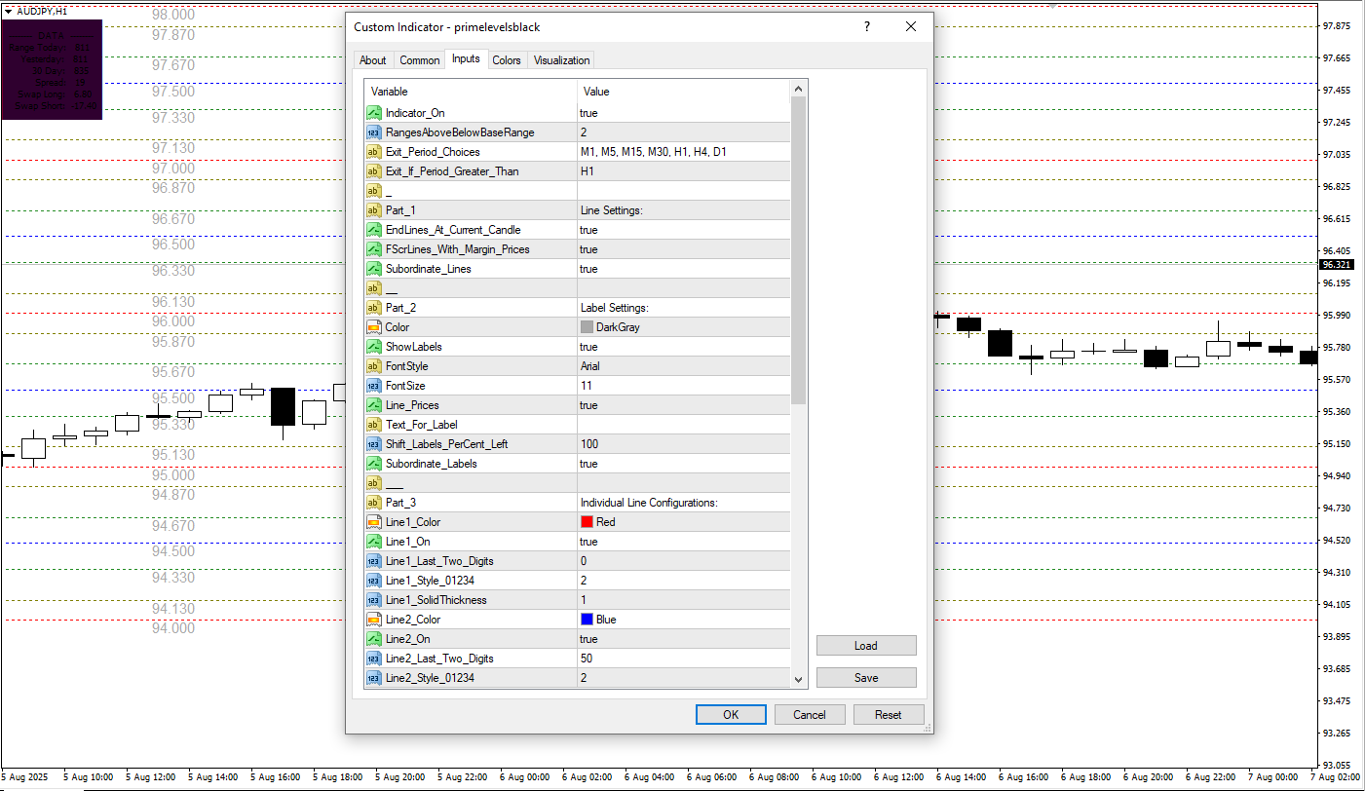The image size is (1365, 791).
Task: Open the EndLines_At_Current_Candle value dropdown
Action: tap(682, 230)
